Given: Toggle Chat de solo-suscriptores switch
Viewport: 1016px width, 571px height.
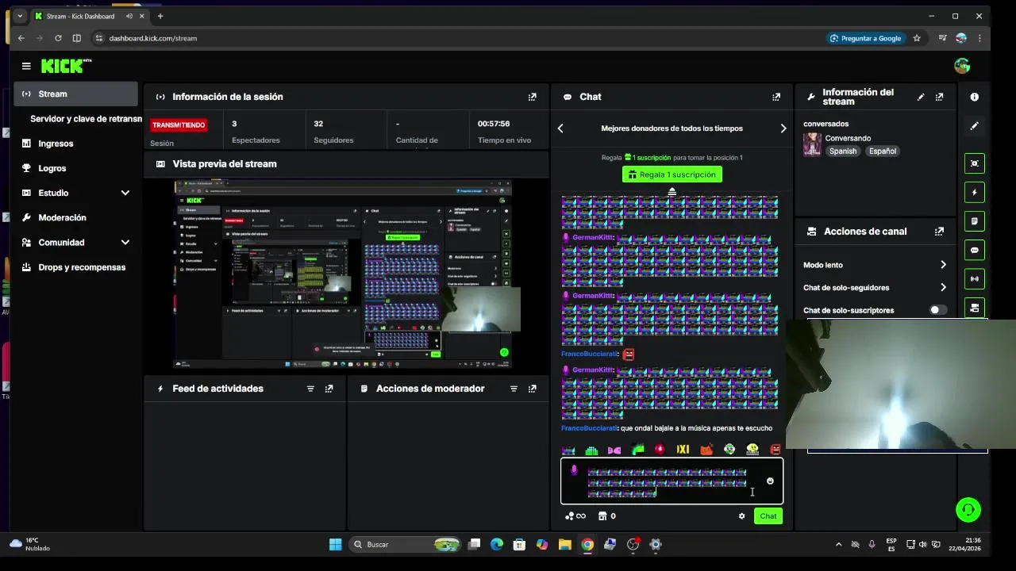Looking at the screenshot, I should click(938, 310).
